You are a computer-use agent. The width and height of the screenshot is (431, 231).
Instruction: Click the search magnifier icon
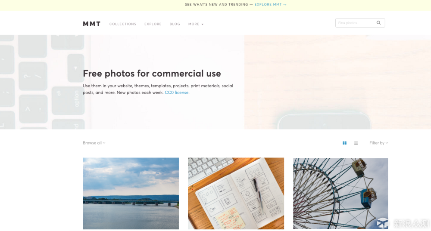click(x=378, y=23)
